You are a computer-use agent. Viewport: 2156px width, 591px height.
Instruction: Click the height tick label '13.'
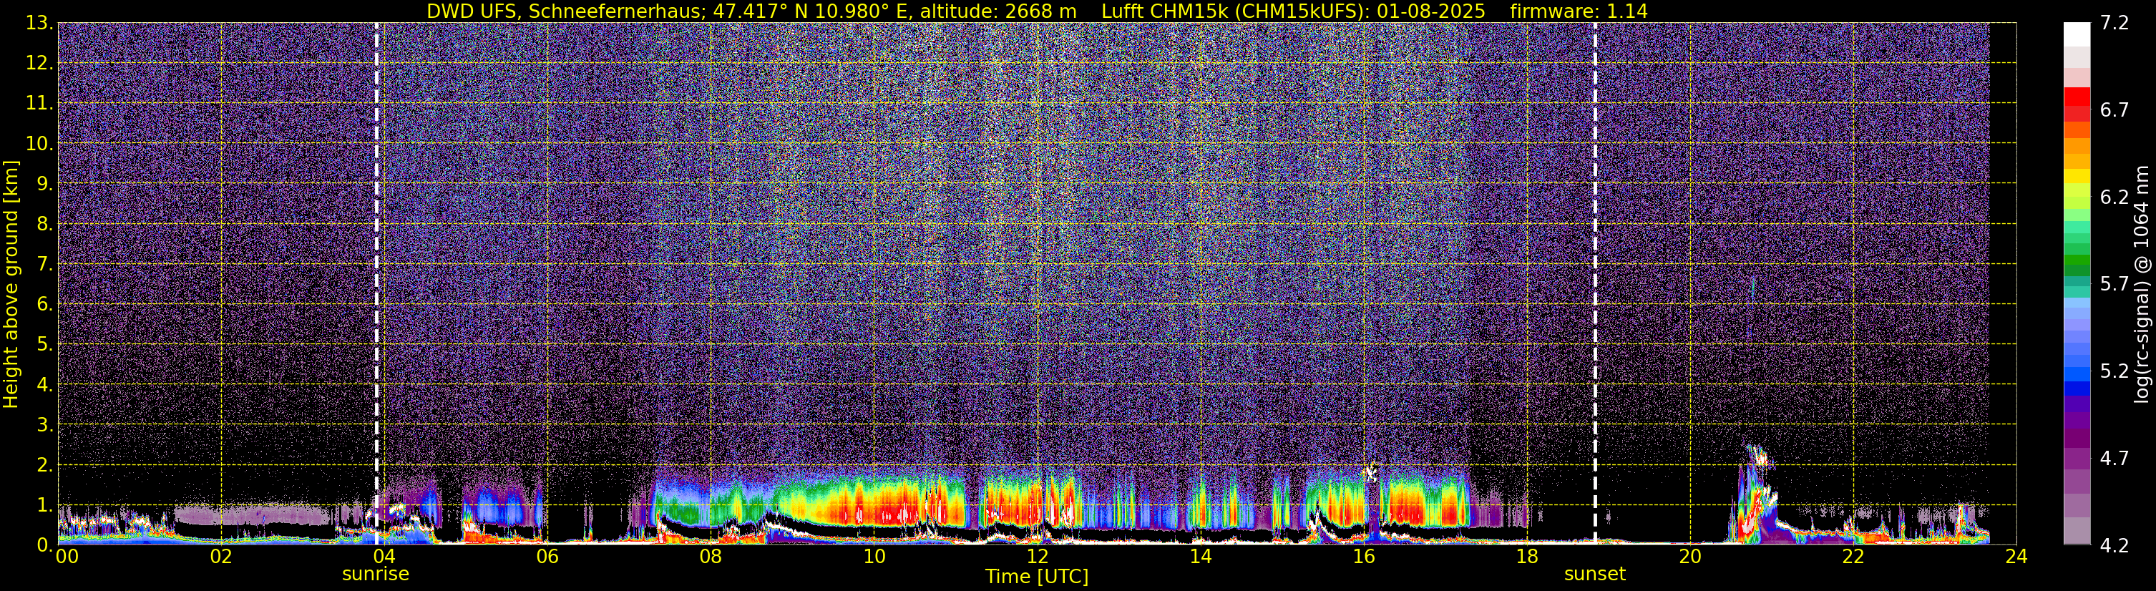click(39, 24)
